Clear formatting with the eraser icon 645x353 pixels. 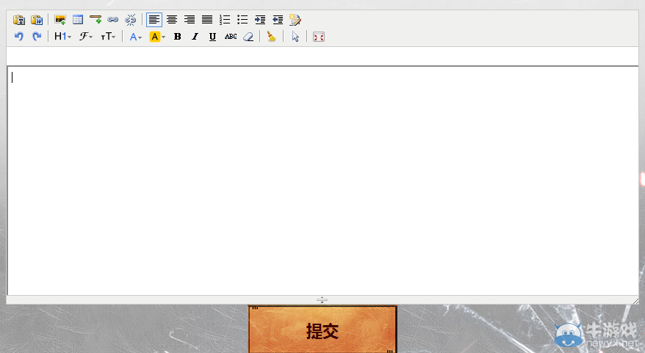click(x=248, y=37)
